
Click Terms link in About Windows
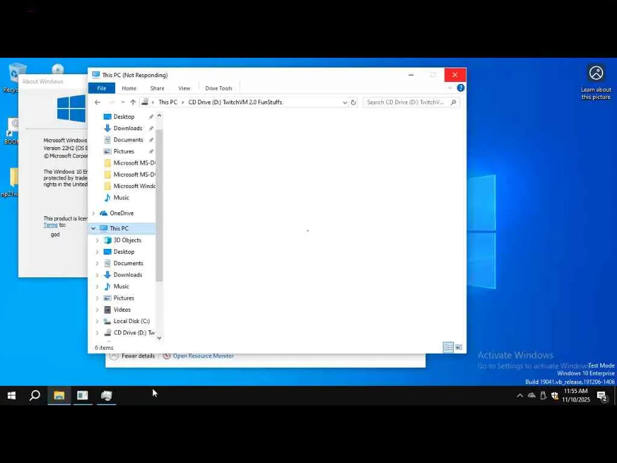51,225
